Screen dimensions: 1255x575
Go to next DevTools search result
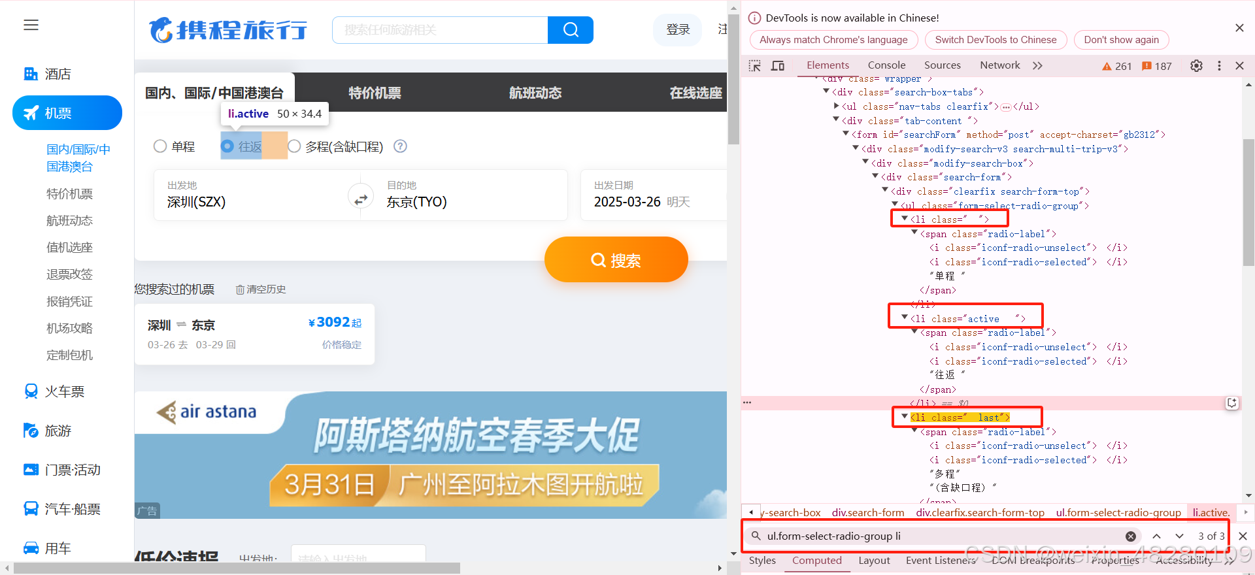click(1179, 536)
